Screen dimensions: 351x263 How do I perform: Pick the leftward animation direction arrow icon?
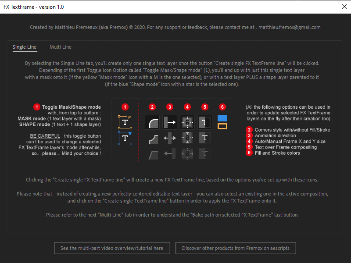click(170, 153)
